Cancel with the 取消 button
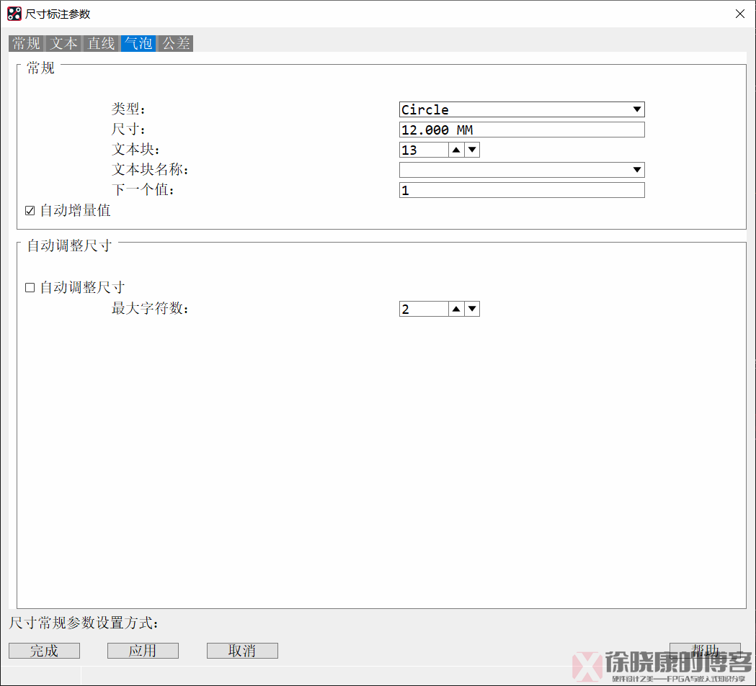This screenshot has height=686, width=756. click(242, 651)
